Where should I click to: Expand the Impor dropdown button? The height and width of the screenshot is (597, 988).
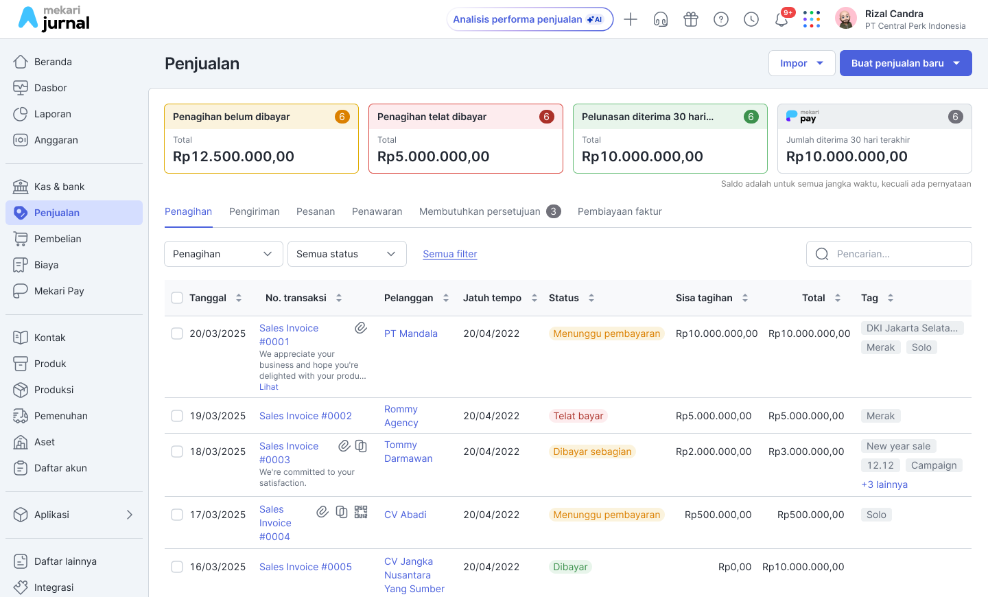(x=801, y=63)
